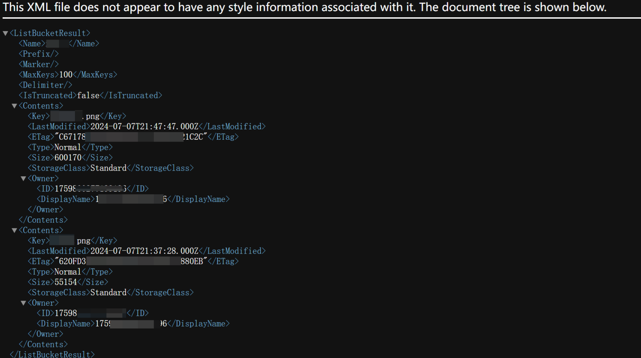
Task: Click the Type value Normal in first Contents
Action: [x=68, y=147]
